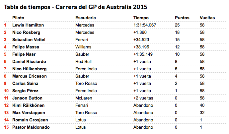
Task: Select Carlos Sainz in the table
Action: click(x=25, y=84)
